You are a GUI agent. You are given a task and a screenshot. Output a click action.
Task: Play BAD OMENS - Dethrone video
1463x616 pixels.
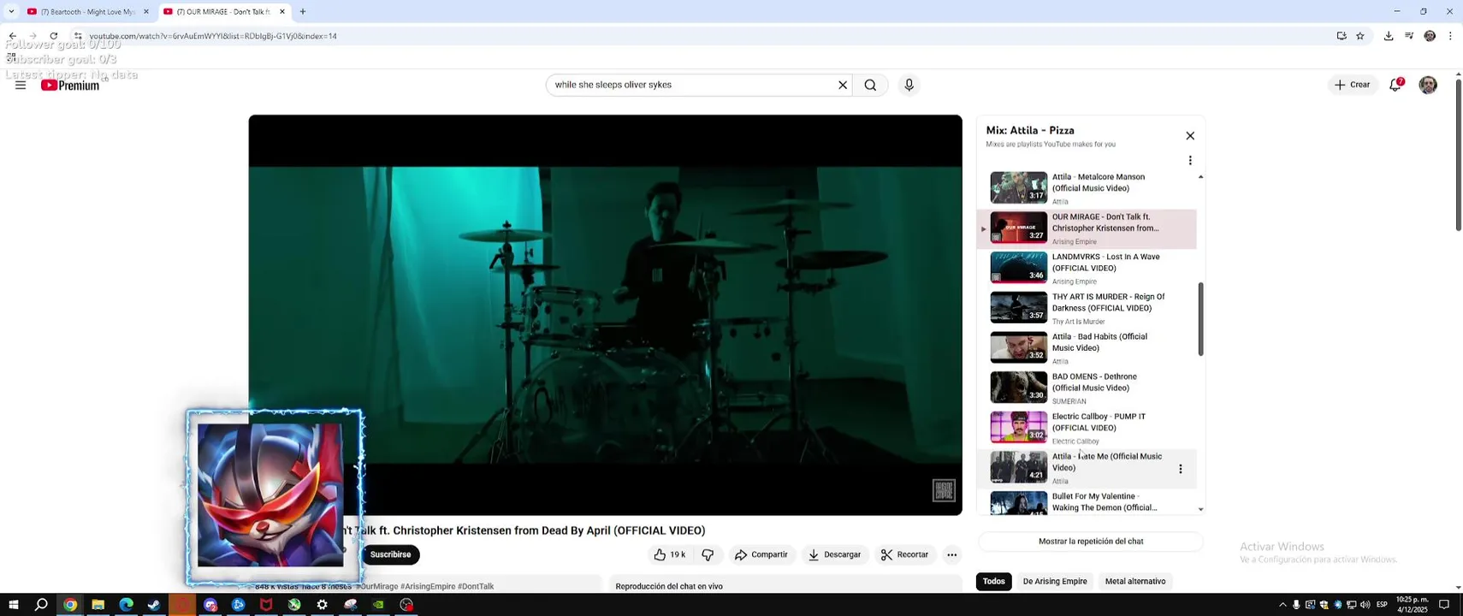1087,388
